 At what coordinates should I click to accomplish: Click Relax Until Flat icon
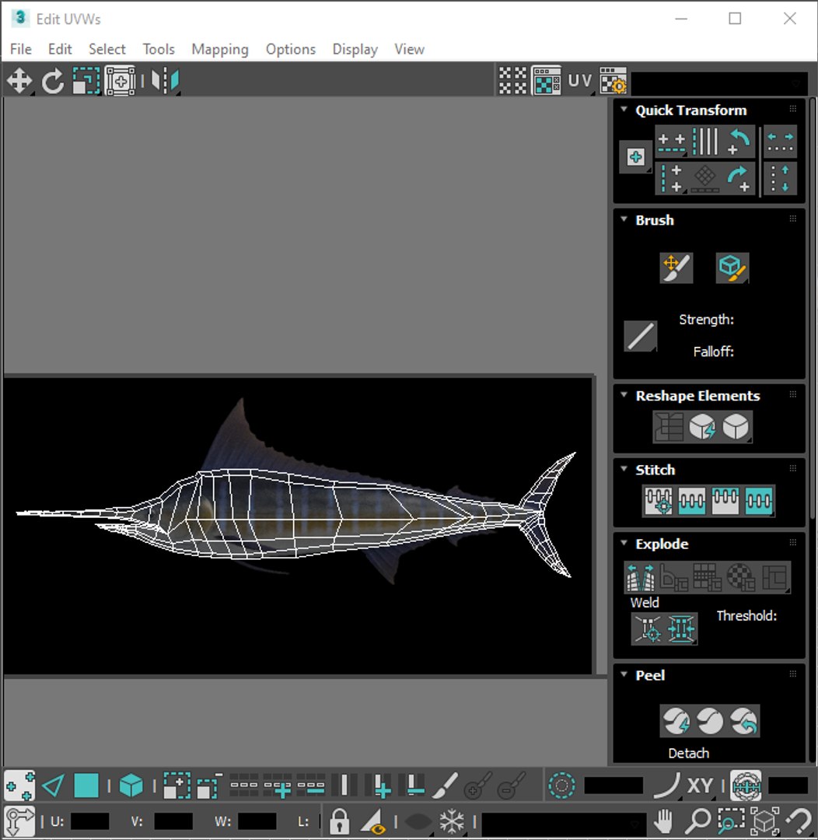pyautogui.click(x=702, y=426)
